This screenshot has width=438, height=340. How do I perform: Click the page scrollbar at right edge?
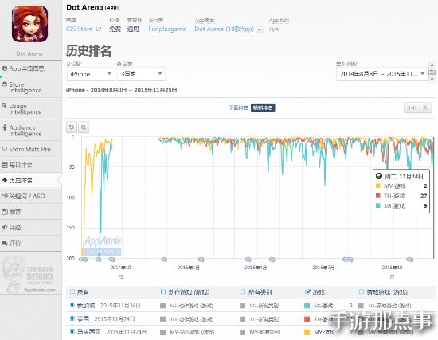432,72
